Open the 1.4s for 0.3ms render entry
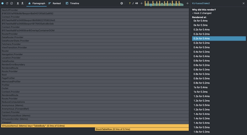Screen dimensions: 247x135 (x=219, y=118)
